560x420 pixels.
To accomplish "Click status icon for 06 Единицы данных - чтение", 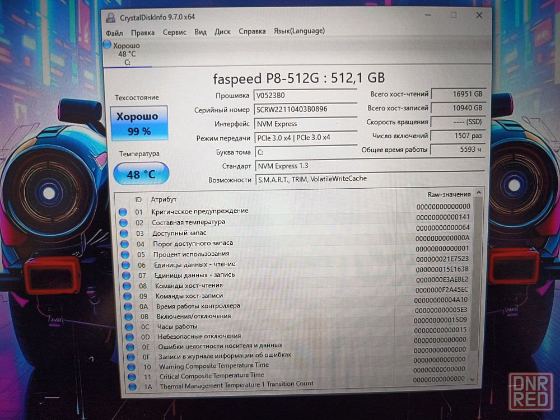I will [x=125, y=265].
